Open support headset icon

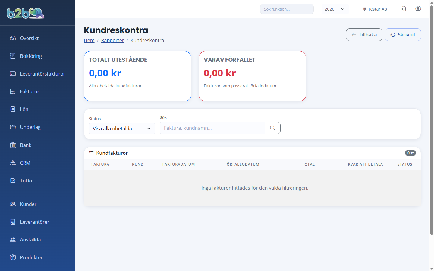404,9
